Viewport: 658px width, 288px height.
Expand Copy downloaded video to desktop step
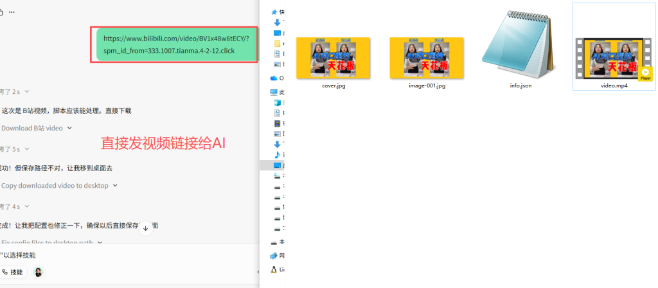[59, 186]
